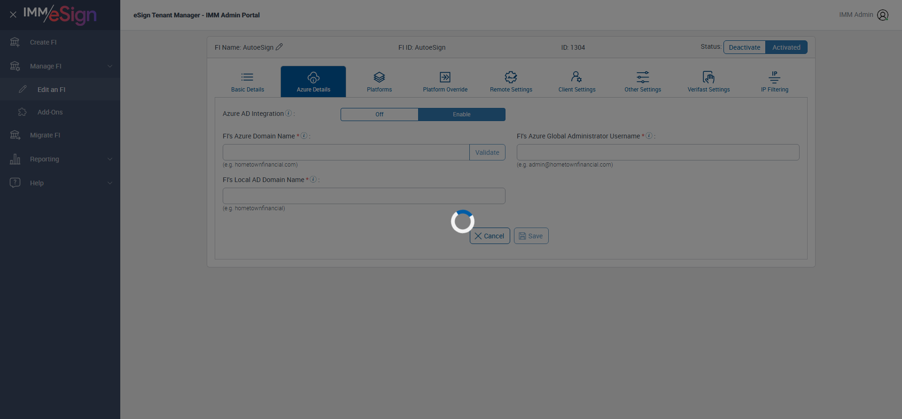The image size is (902, 419).
Task: Open the Client Settings tab
Action: coord(577,82)
